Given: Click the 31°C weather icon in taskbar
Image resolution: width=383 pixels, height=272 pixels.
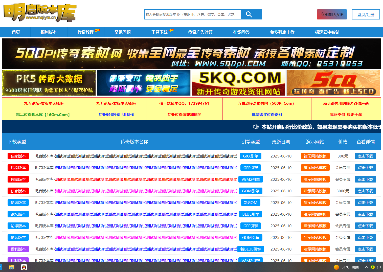Looking at the screenshot, I should click(x=336, y=267).
